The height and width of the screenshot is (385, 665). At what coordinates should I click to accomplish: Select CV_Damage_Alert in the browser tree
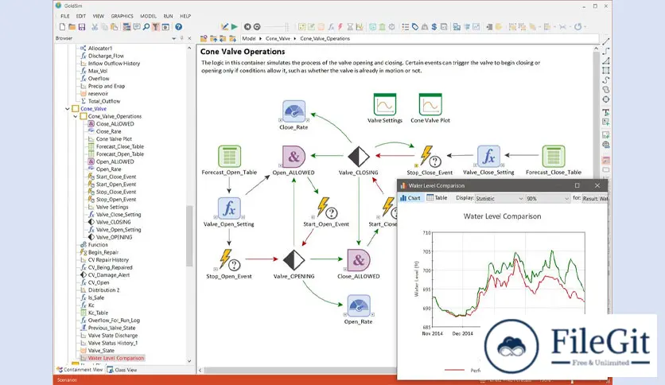point(108,274)
